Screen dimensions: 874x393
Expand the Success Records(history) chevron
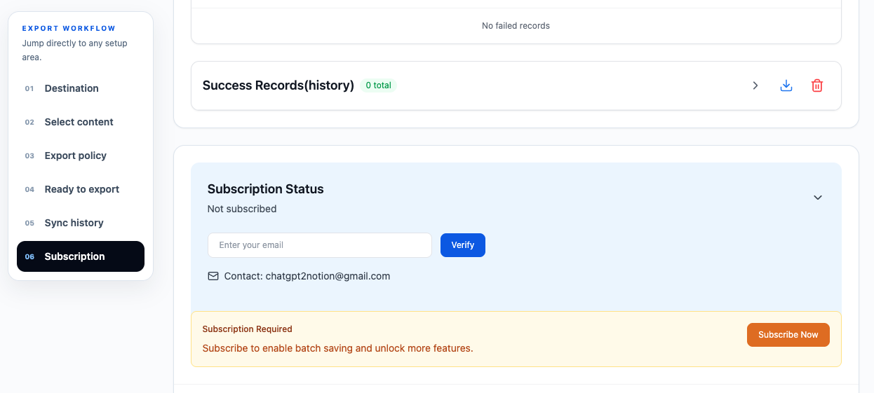pos(755,85)
